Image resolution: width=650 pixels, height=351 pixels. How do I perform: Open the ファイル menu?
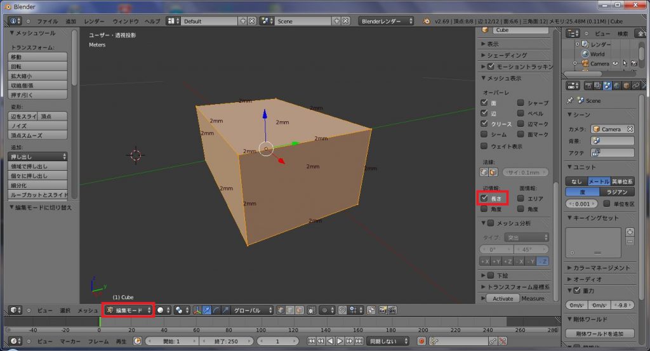coord(47,21)
